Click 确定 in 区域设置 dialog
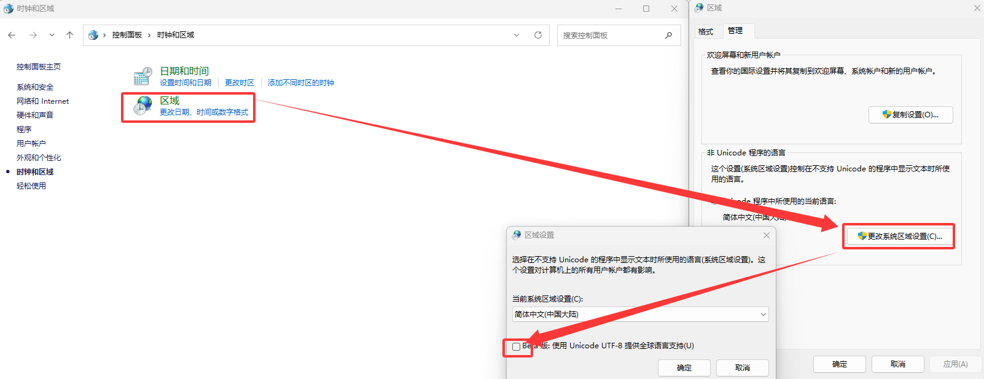Image resolution: width=984 pixels, height=379 pixels. tap(684, 368)
